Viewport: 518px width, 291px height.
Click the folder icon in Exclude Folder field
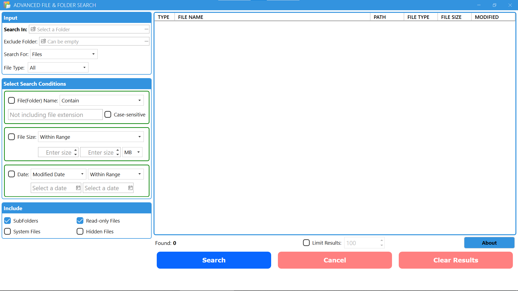click(43, 41)
